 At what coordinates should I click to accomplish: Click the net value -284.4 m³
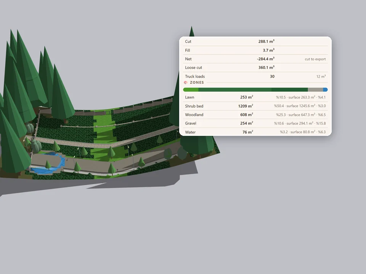[266, 59]
